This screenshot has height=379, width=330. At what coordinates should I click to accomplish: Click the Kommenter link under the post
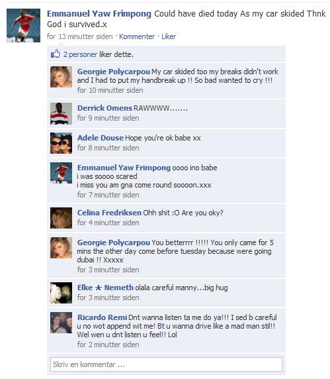tap(137, 36)
